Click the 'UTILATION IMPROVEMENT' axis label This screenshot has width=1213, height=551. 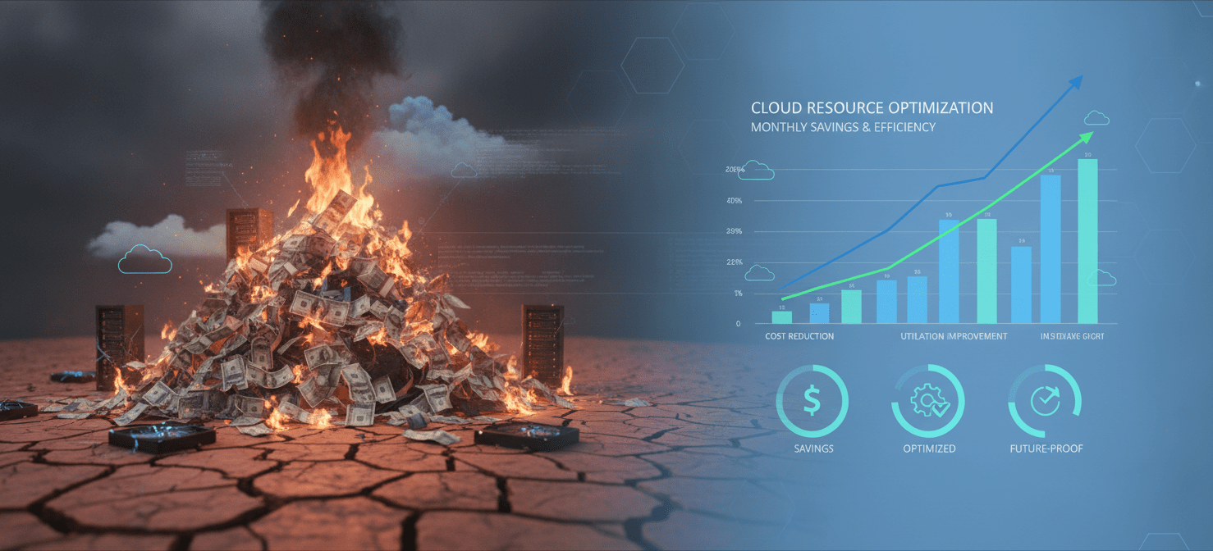point(954,337)
